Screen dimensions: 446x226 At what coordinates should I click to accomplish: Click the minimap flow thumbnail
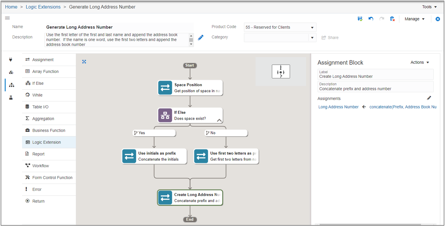(x=281, y=72)
